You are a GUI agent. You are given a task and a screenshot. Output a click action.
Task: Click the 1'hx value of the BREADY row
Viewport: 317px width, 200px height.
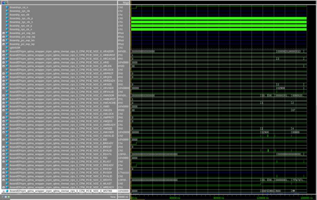(x=120, y=143)
